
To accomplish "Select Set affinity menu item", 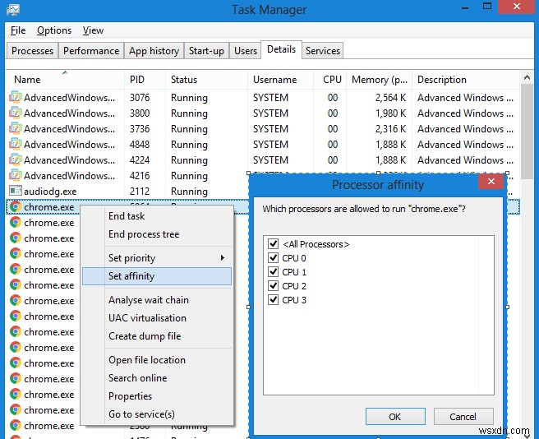I will 157,276.
